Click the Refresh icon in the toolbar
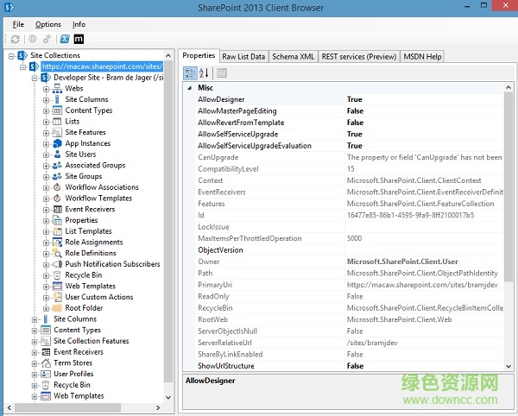Viewport: 518px width, 416px height. (x=16, y=39)
